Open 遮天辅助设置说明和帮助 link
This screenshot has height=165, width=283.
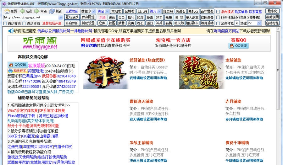coord(148,119)
